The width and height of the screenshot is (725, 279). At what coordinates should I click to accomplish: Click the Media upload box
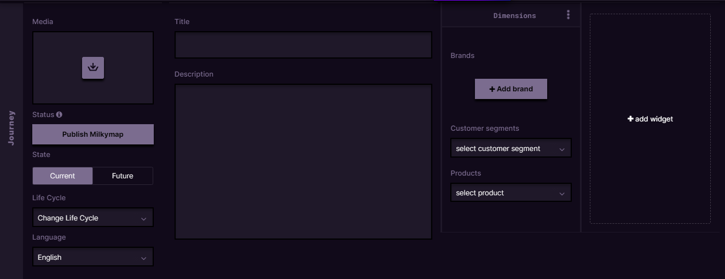click(x=93, y=68)
